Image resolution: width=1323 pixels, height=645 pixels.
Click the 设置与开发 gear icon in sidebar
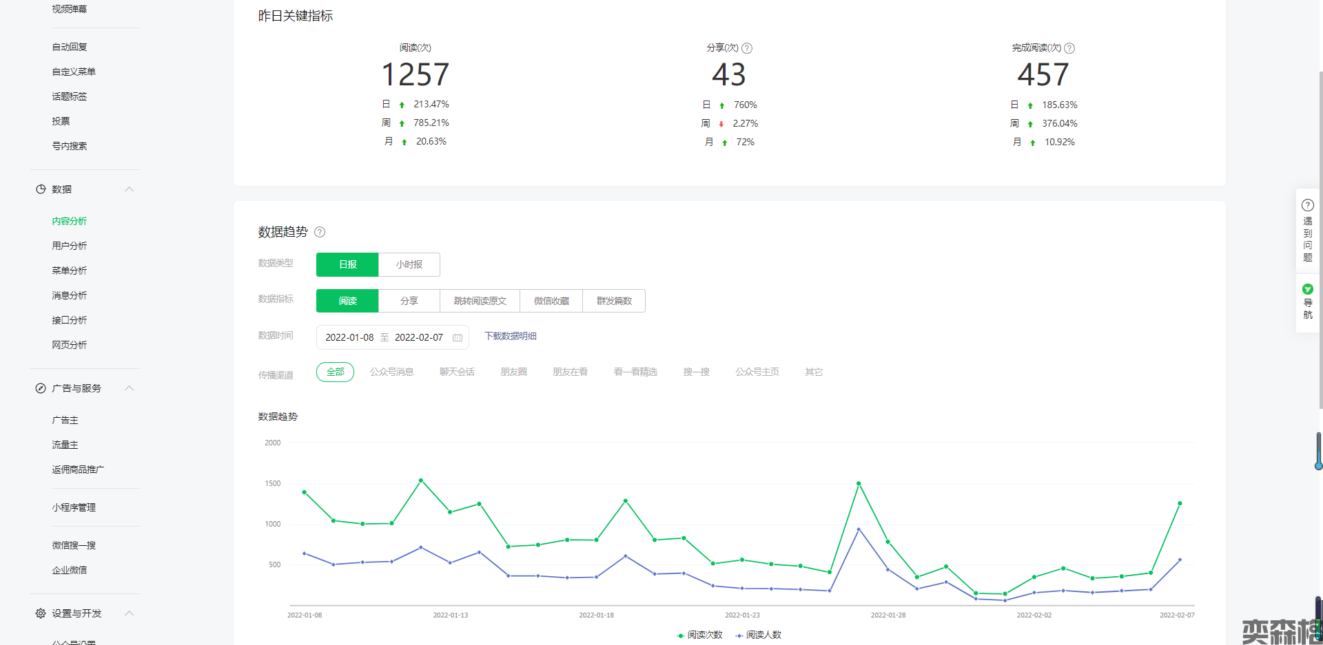41,613
